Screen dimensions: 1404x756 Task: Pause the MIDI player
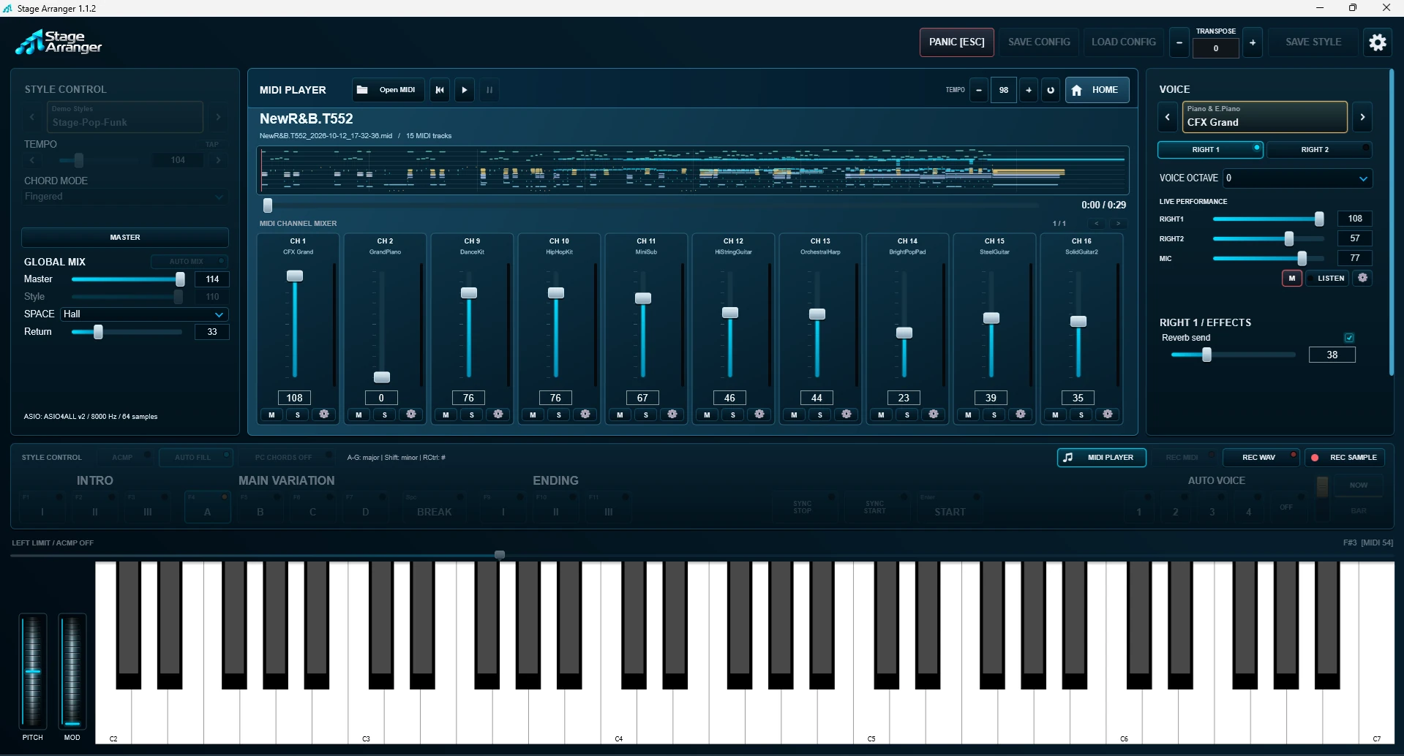pyautogui.click(x=489, y=90)
